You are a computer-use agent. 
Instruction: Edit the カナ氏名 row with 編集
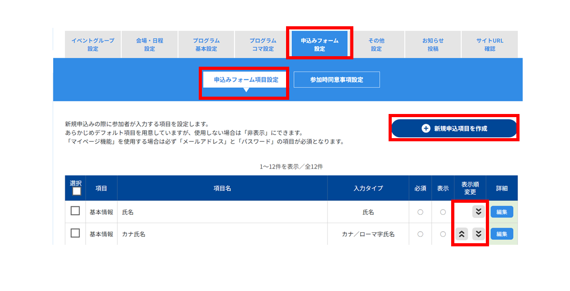[502, 234]
